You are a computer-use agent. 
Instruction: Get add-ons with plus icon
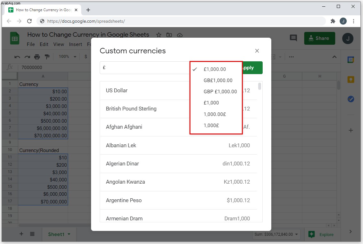click(351, 130)
